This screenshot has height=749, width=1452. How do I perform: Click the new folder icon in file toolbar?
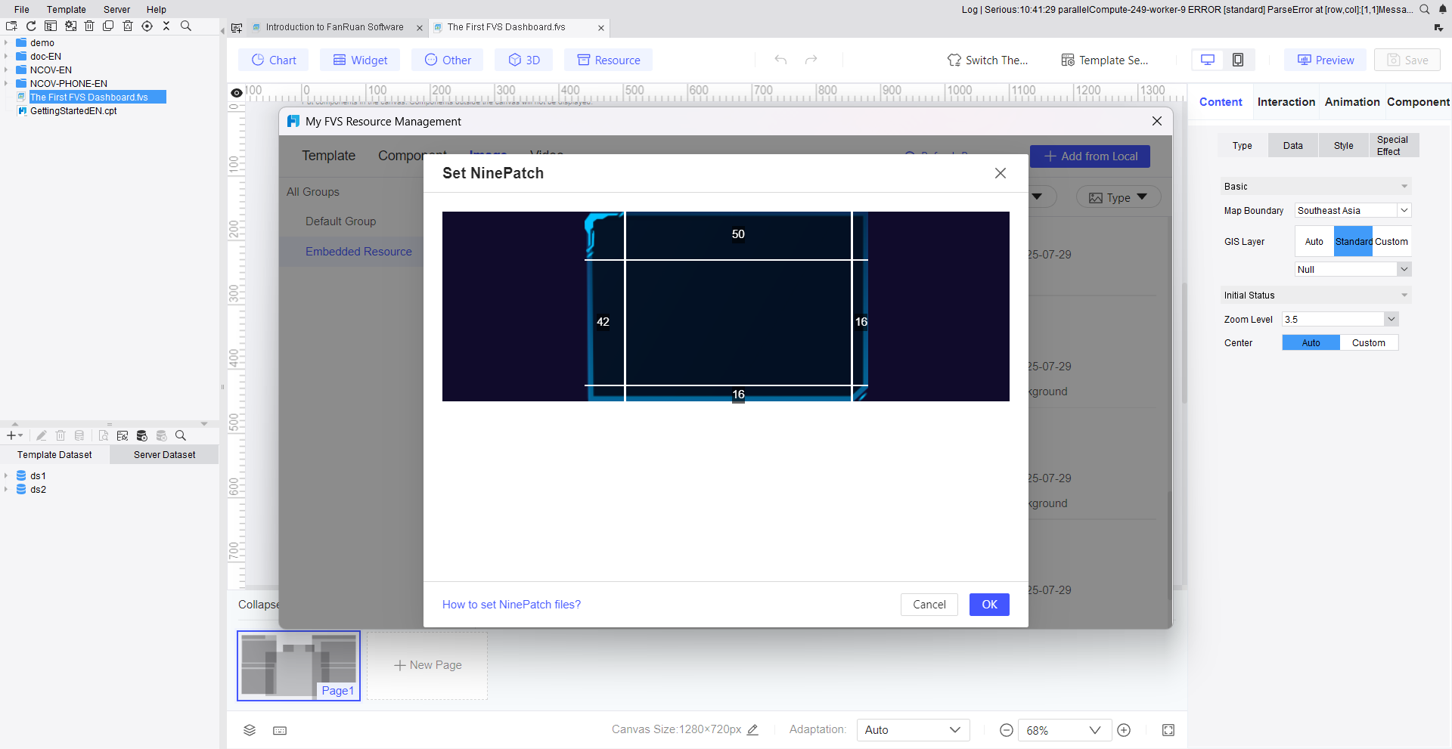pyautogui.click(x=11, y=26)
